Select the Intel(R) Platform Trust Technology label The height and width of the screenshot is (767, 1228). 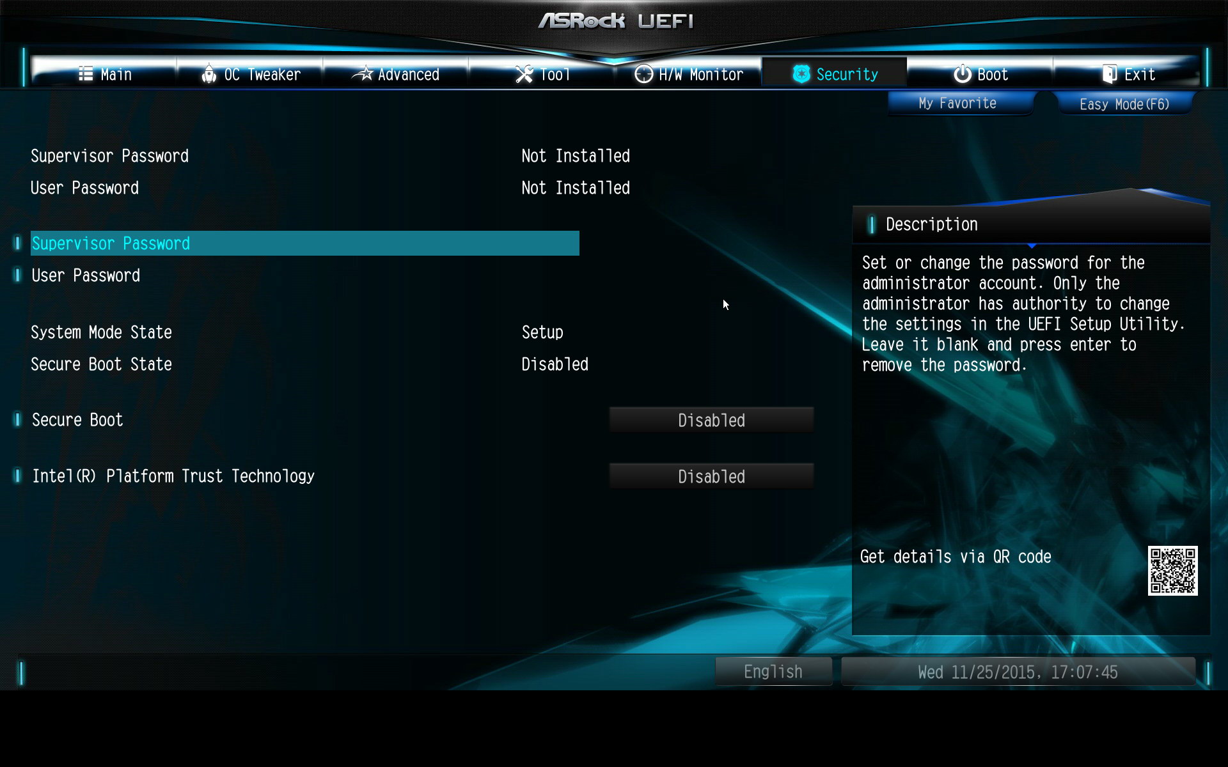point(173,476)
